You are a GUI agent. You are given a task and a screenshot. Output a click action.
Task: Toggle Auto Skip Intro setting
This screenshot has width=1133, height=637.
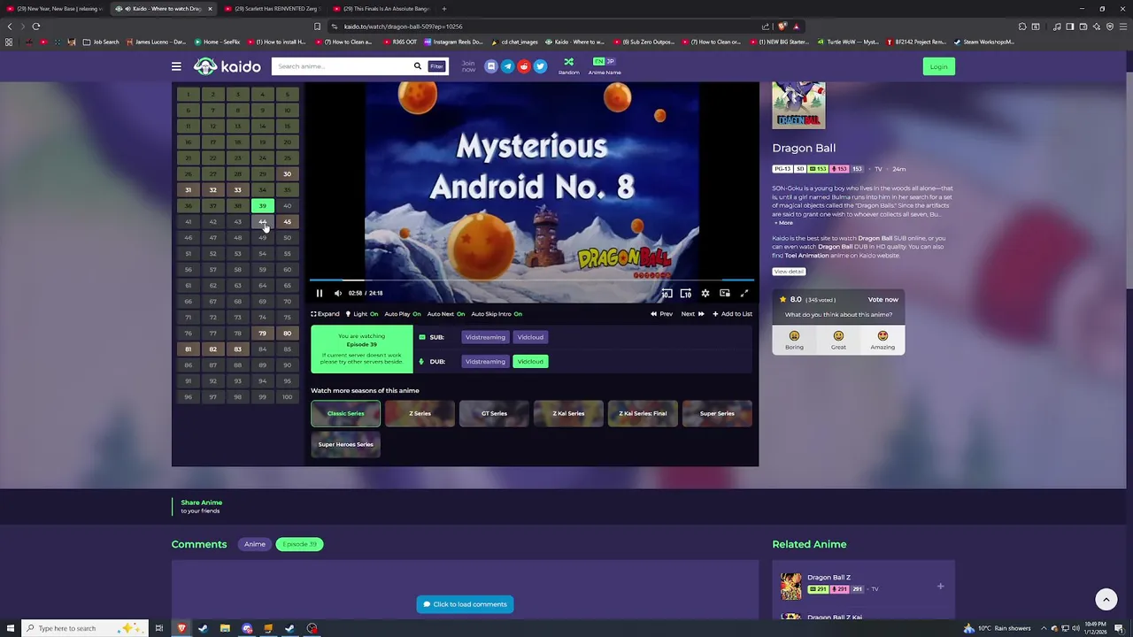point(497,314)
